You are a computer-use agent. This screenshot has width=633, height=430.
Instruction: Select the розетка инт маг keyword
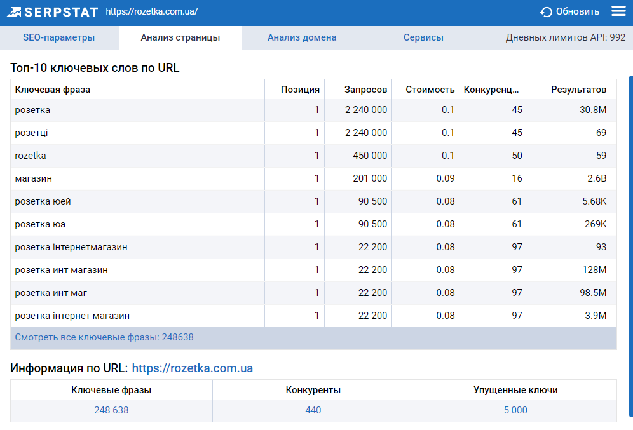click(51, 293)
